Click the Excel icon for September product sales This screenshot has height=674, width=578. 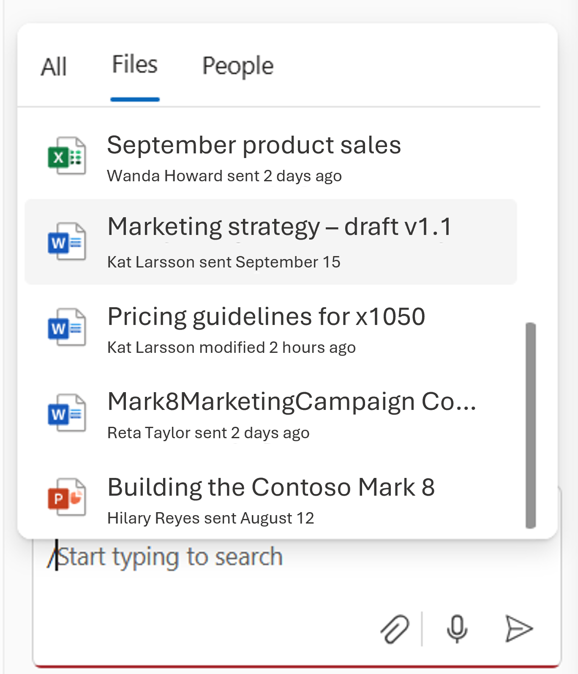(x=67, y=156)
